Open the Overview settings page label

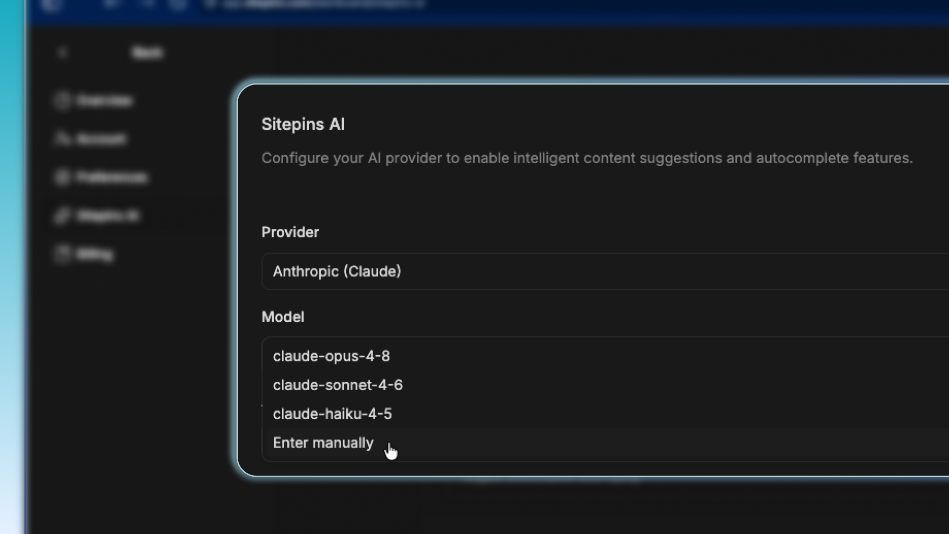click(x=105, y=101)
